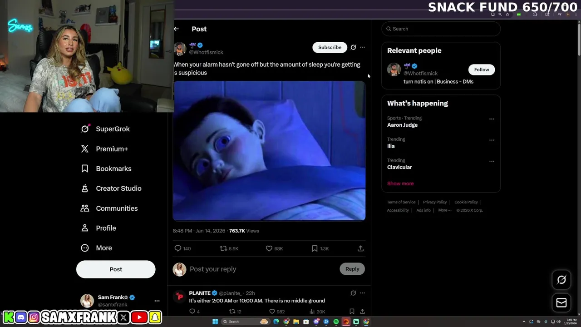Open SuperGrok from the sidebar
The width and height of the screenshot is (581, 327).
(x=105, y=129)
